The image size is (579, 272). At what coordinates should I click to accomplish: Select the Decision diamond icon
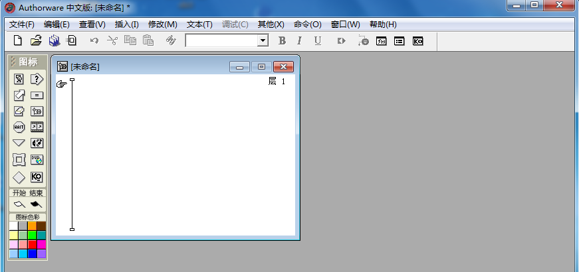19,177
